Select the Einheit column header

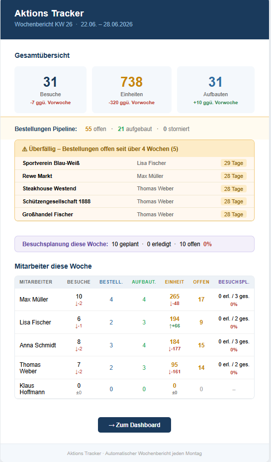pyautogui.click(x=175, y=282)
